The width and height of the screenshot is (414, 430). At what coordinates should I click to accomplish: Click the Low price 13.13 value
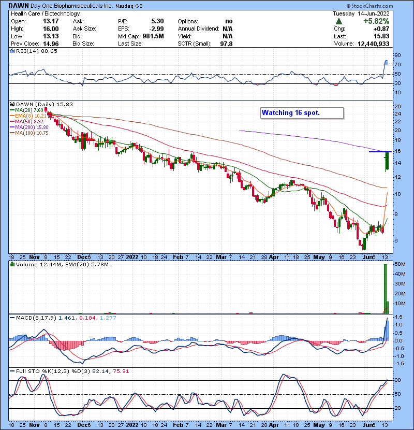point(51,36)
